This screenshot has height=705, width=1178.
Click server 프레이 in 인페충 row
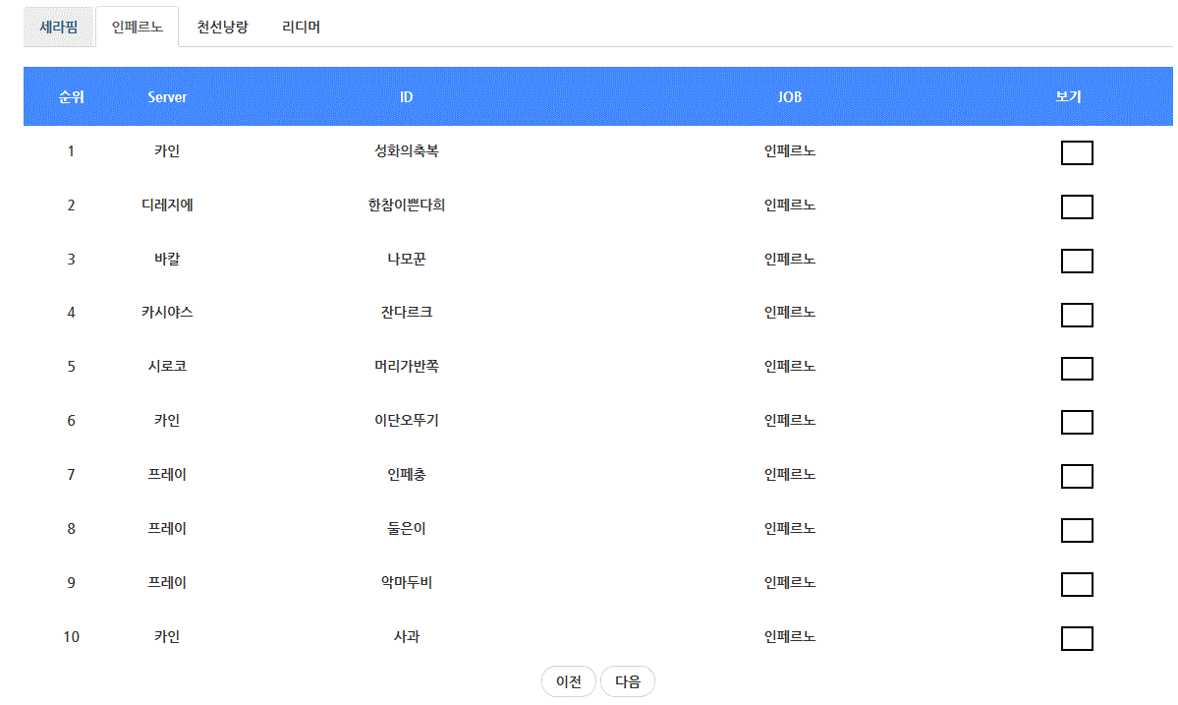(167, 474)
